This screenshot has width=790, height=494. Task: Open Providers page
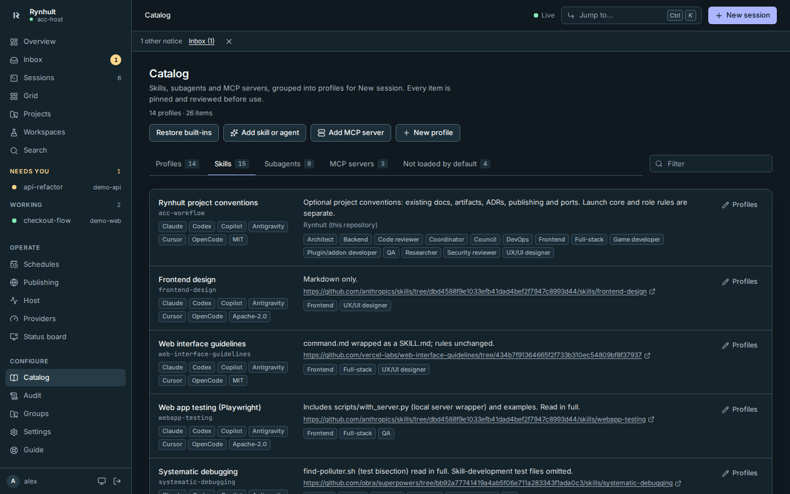pos(65,319)
